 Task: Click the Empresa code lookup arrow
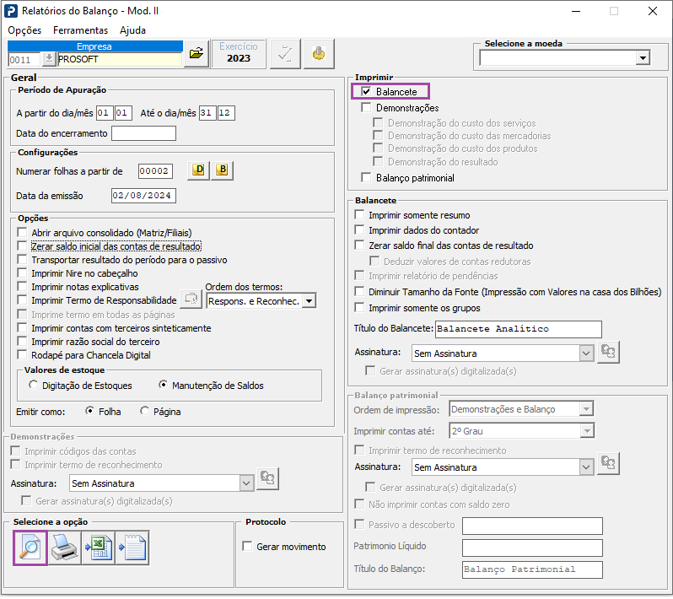pos(49,59)
